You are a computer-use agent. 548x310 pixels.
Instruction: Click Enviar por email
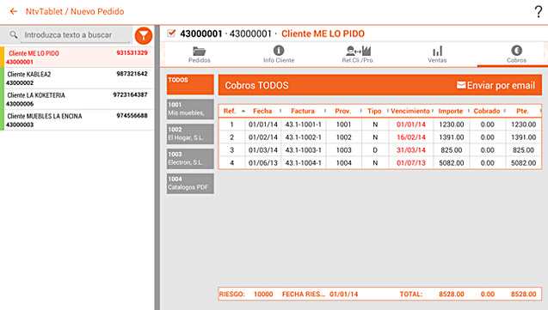pos(496,85)
